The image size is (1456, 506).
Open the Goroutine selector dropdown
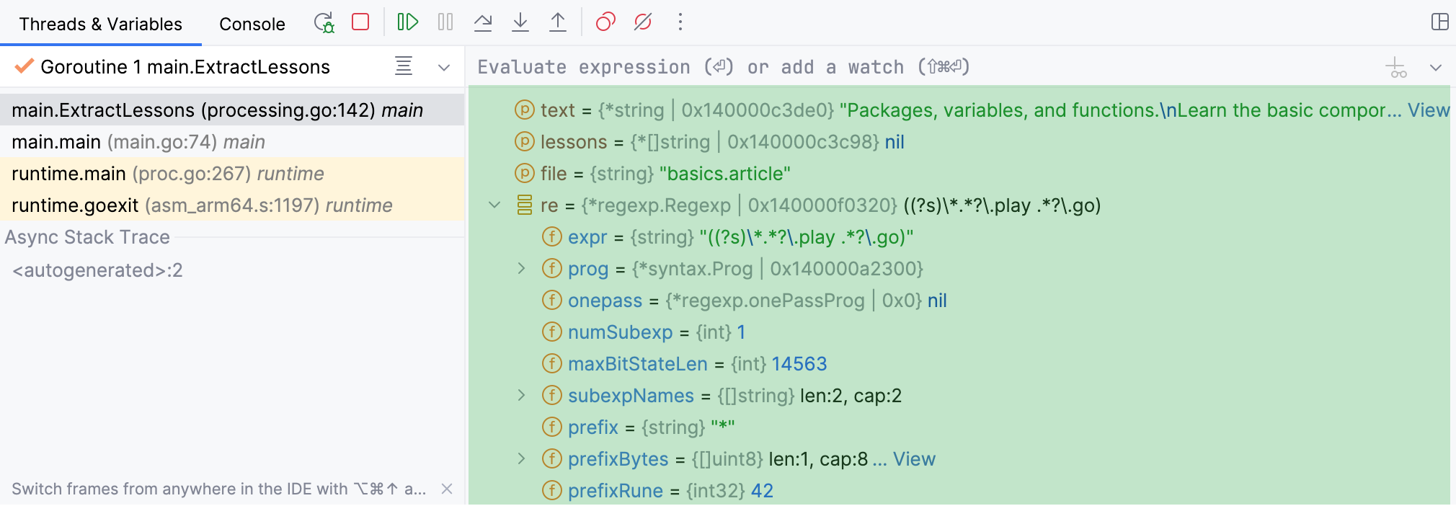pos(444,66)
